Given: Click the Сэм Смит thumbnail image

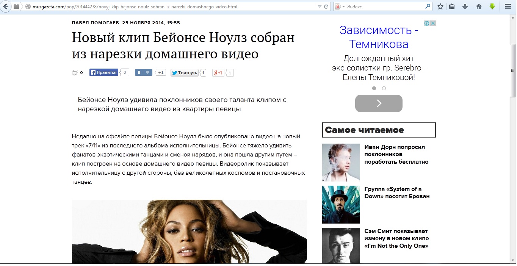Looking at the screenshot, I should [341, 246].
